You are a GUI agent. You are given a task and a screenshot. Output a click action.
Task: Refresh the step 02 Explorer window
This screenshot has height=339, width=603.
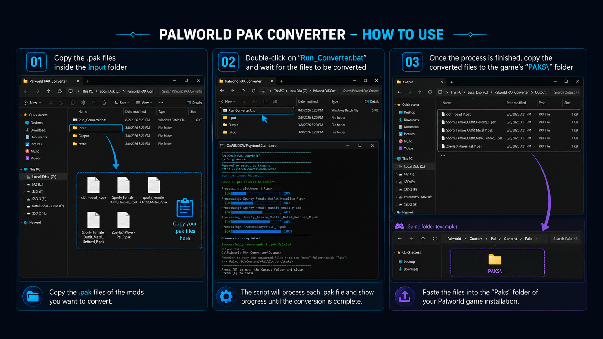click(x=253, y=91)
